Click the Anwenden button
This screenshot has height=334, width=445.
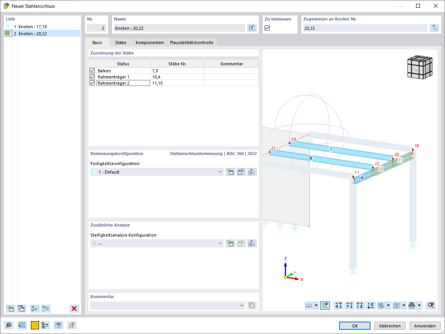tap(425, 326)
